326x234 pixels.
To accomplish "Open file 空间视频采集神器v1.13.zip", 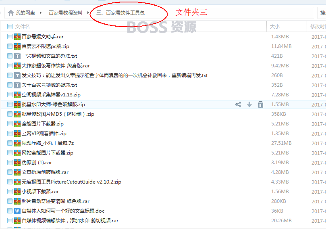I will (x=51, y=95).
